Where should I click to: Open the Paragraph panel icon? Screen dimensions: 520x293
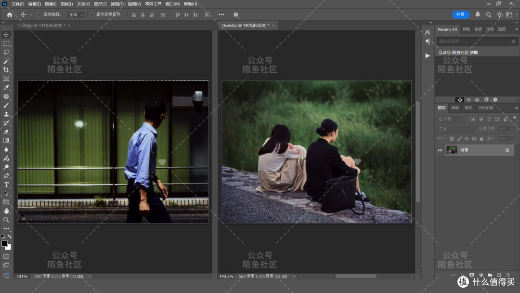pyautogui.click(x=428, y=42)
